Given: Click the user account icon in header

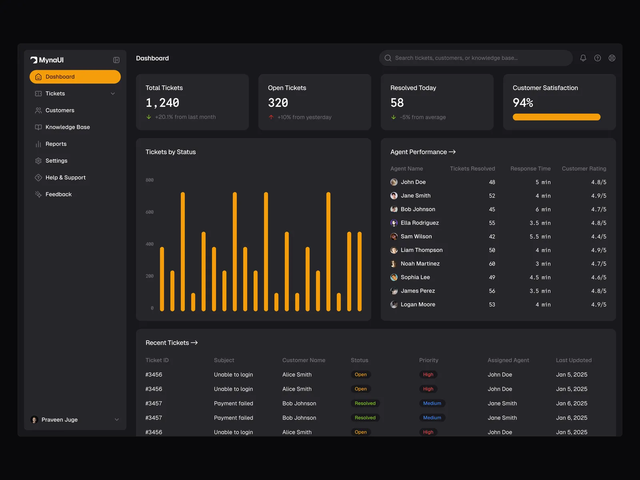Looking at the screenshot, I should tap(612, 58).
